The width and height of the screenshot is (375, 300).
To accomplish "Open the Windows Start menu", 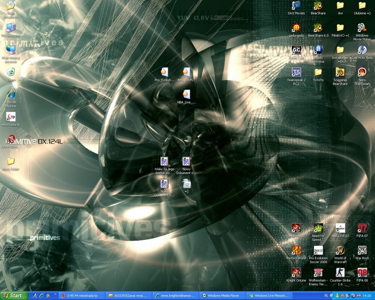I will click(14, 296).
